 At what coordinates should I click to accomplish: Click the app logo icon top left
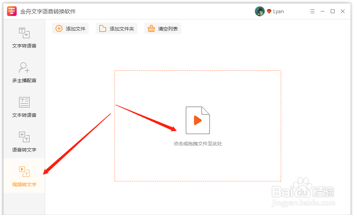tap(11, 11)
